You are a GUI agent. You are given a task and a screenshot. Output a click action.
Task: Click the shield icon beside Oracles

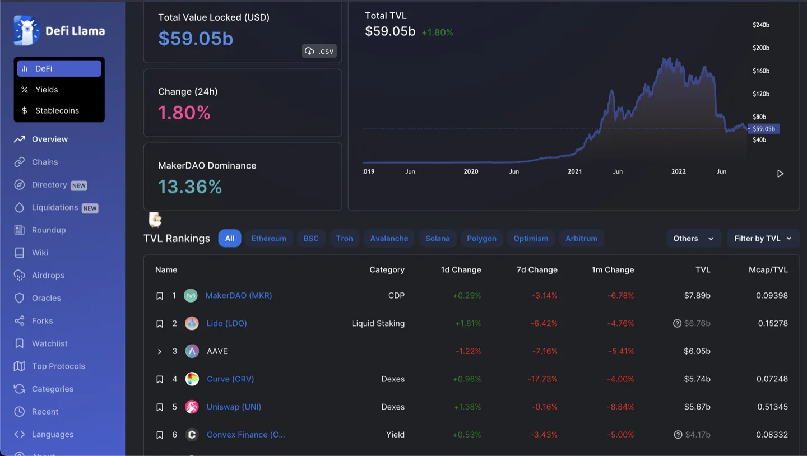tap(20, 298)
